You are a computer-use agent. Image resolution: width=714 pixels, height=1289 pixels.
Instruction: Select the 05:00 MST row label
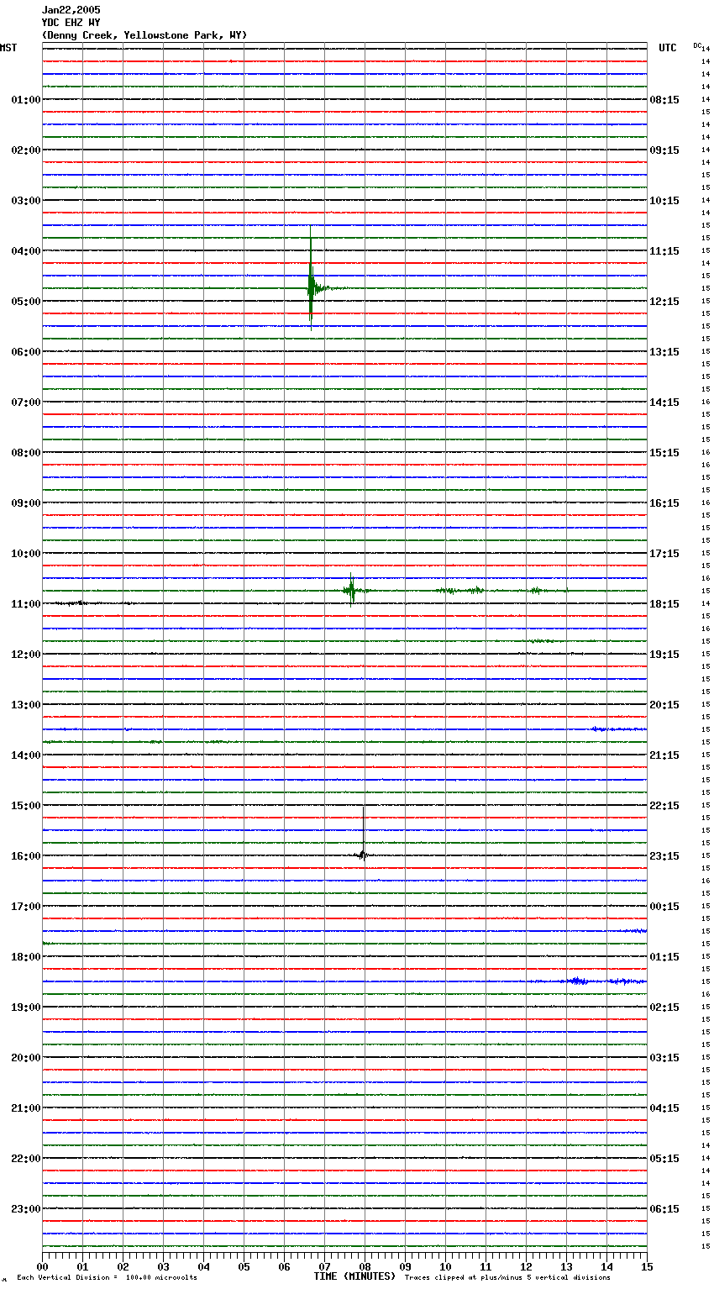pyautogui.click(x=26, y=302)
